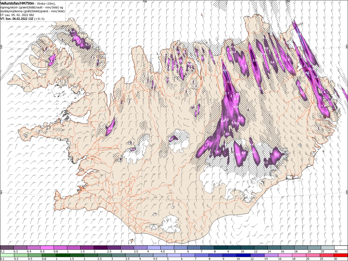
Task: Click the '2.2' snowfall value on the map
Action: pyautogui.click(x=302, y=66)
